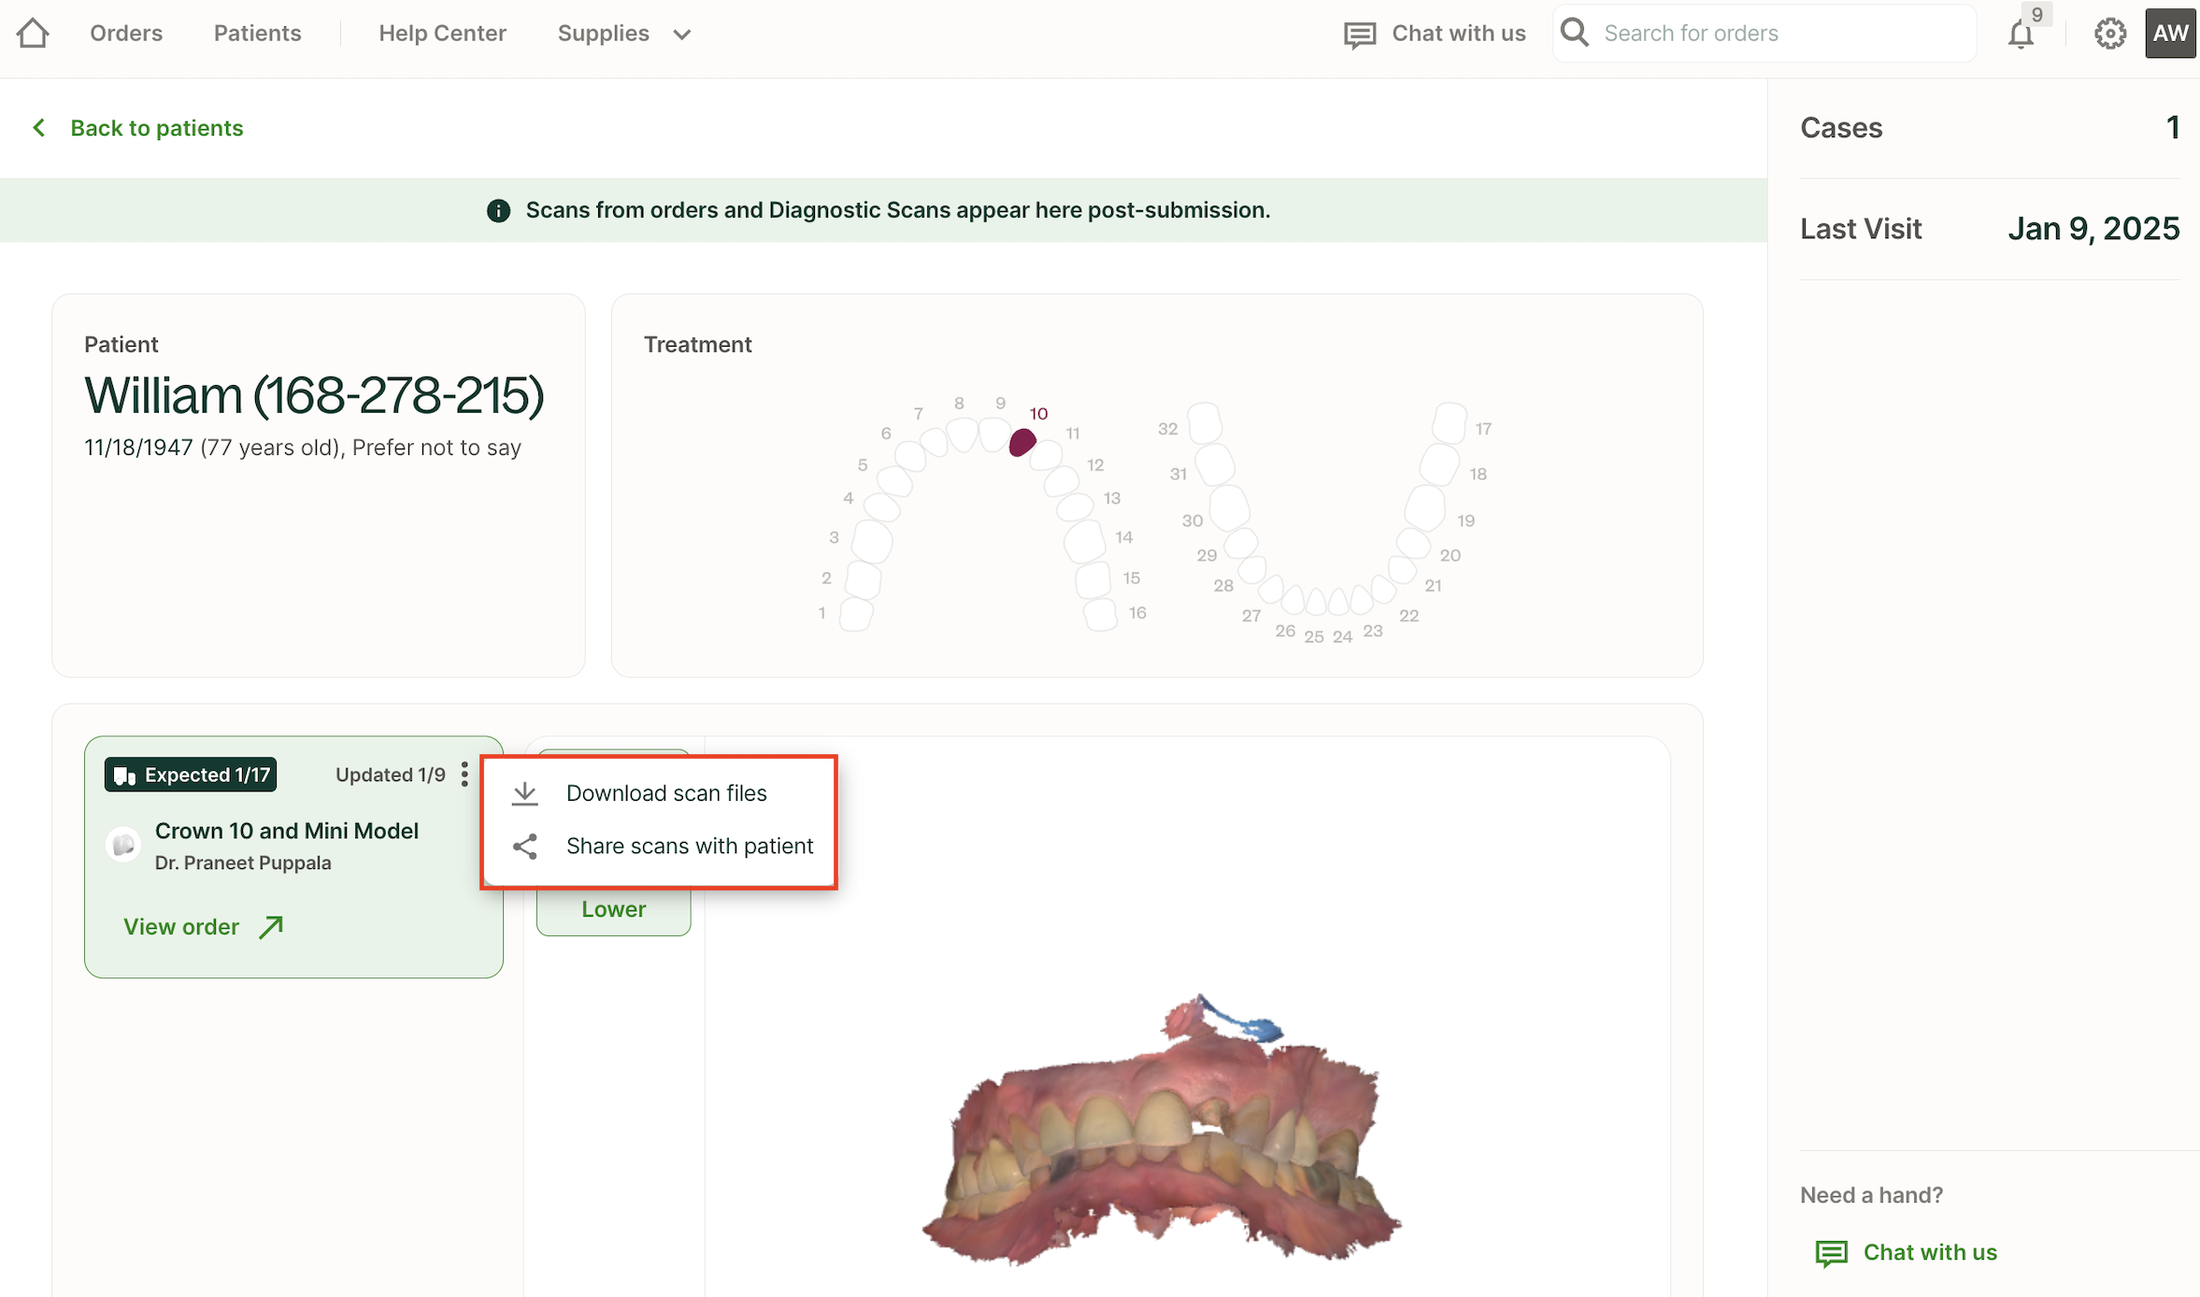Select Share scans with patient option
Image resolution: width=2200 pixels, height=1297 pixels.
tap(689, 847)
